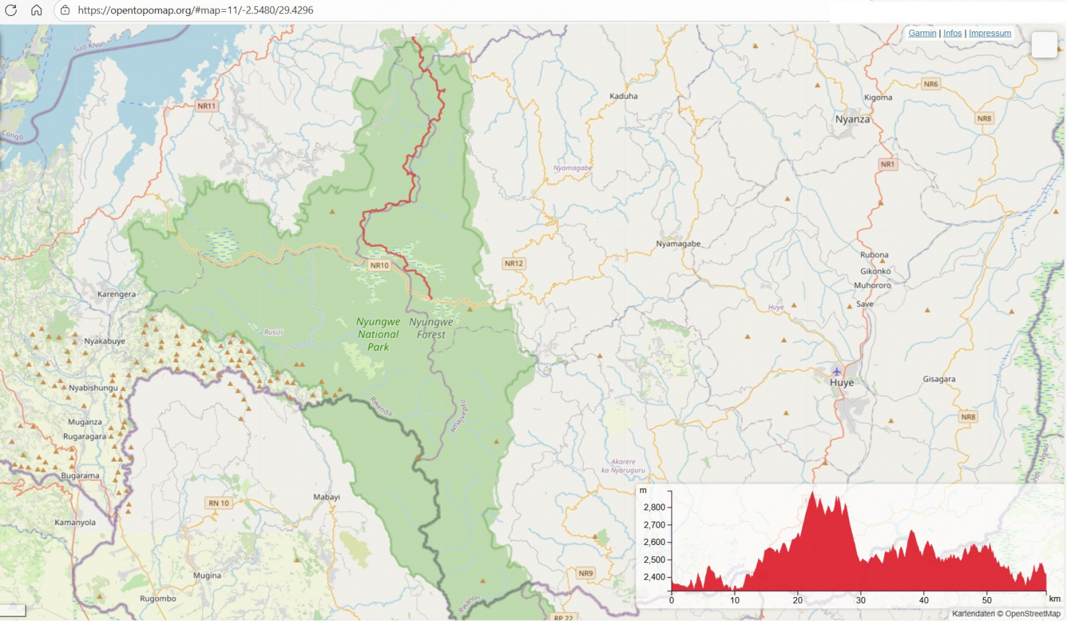Click the airport icon near Huye

[x=836, y=372]
